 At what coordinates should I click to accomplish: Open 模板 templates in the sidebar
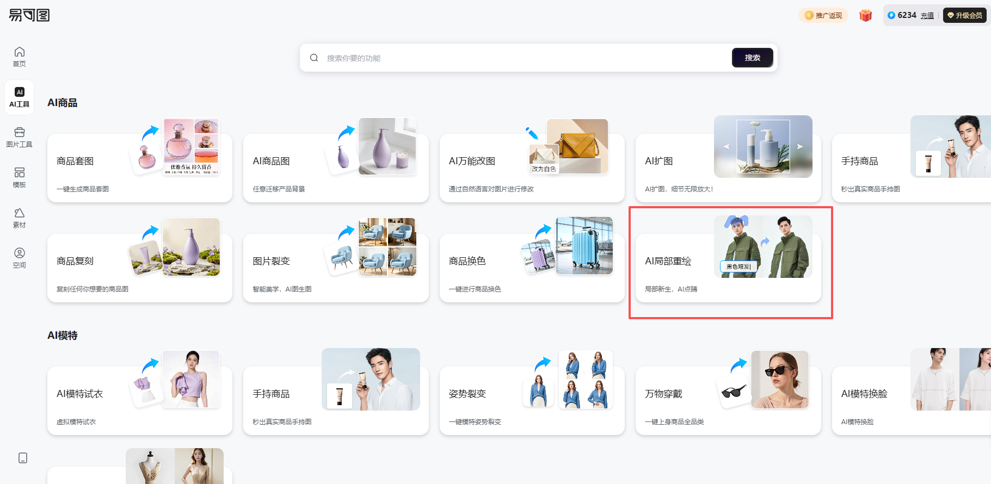pos(19,177)
